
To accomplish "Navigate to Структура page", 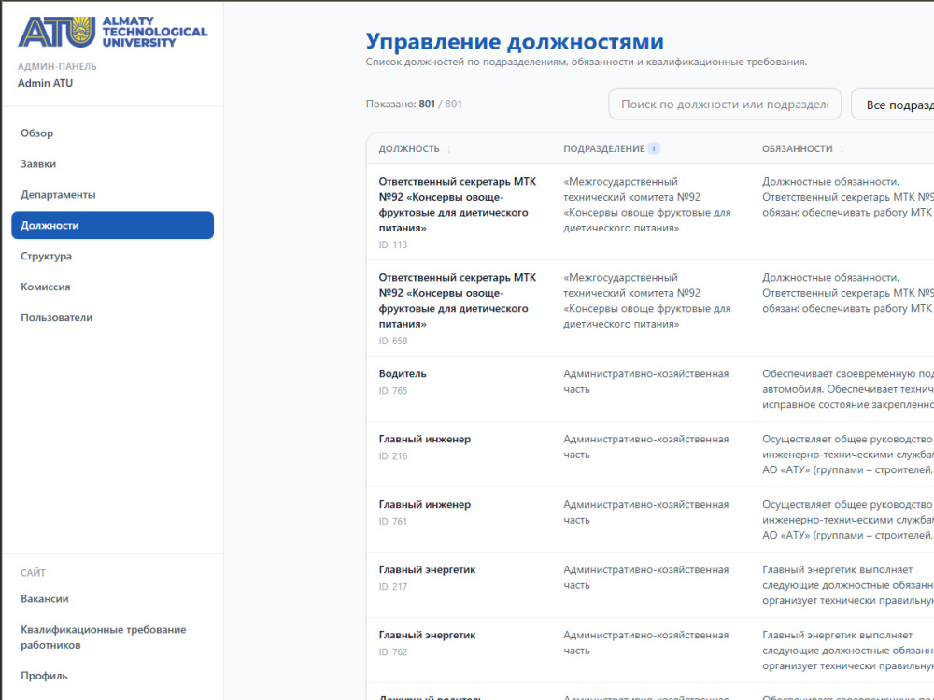I will pyautogui.click(x=113, y=256).
